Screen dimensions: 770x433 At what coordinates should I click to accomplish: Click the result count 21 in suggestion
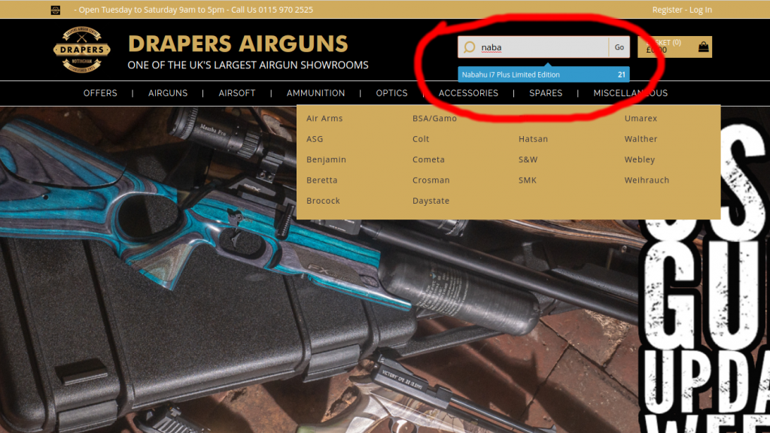pos(621,74)
